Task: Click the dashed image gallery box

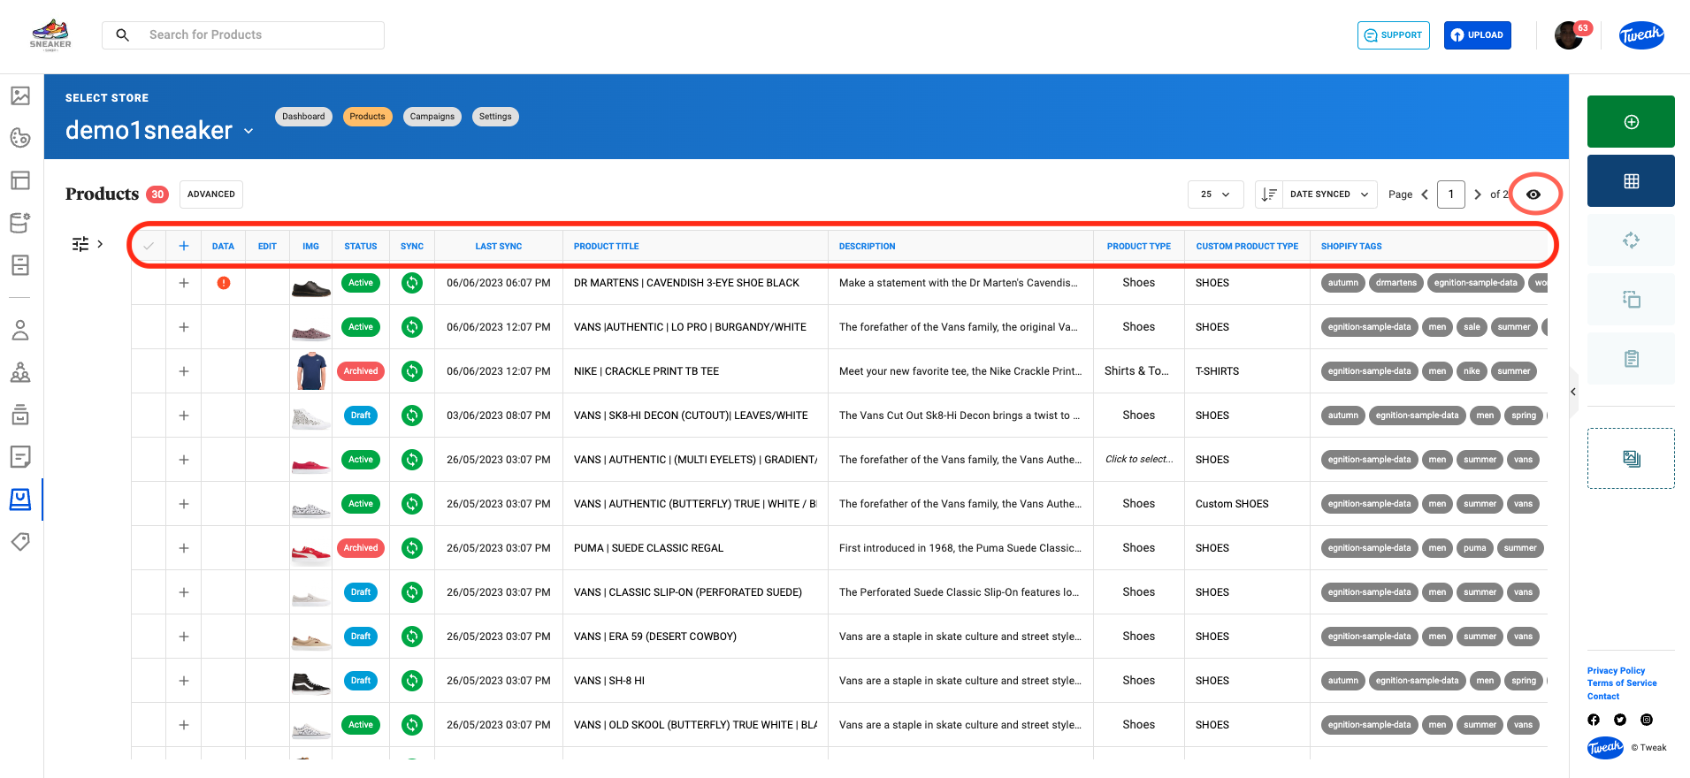Action: pyautogui.click(x=1631, y=458)
